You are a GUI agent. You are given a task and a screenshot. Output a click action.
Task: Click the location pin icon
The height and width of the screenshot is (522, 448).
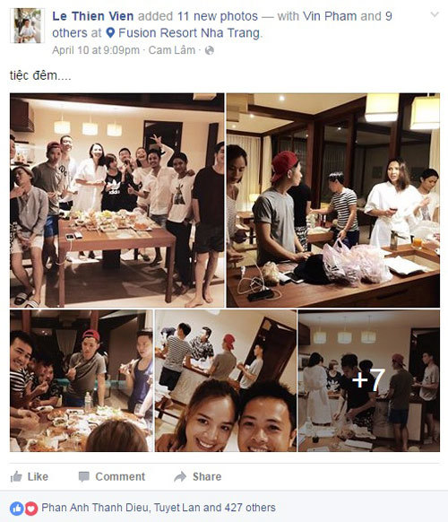(110, 33)
